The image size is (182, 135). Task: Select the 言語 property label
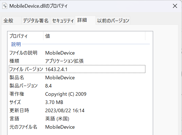pos(14,119)
